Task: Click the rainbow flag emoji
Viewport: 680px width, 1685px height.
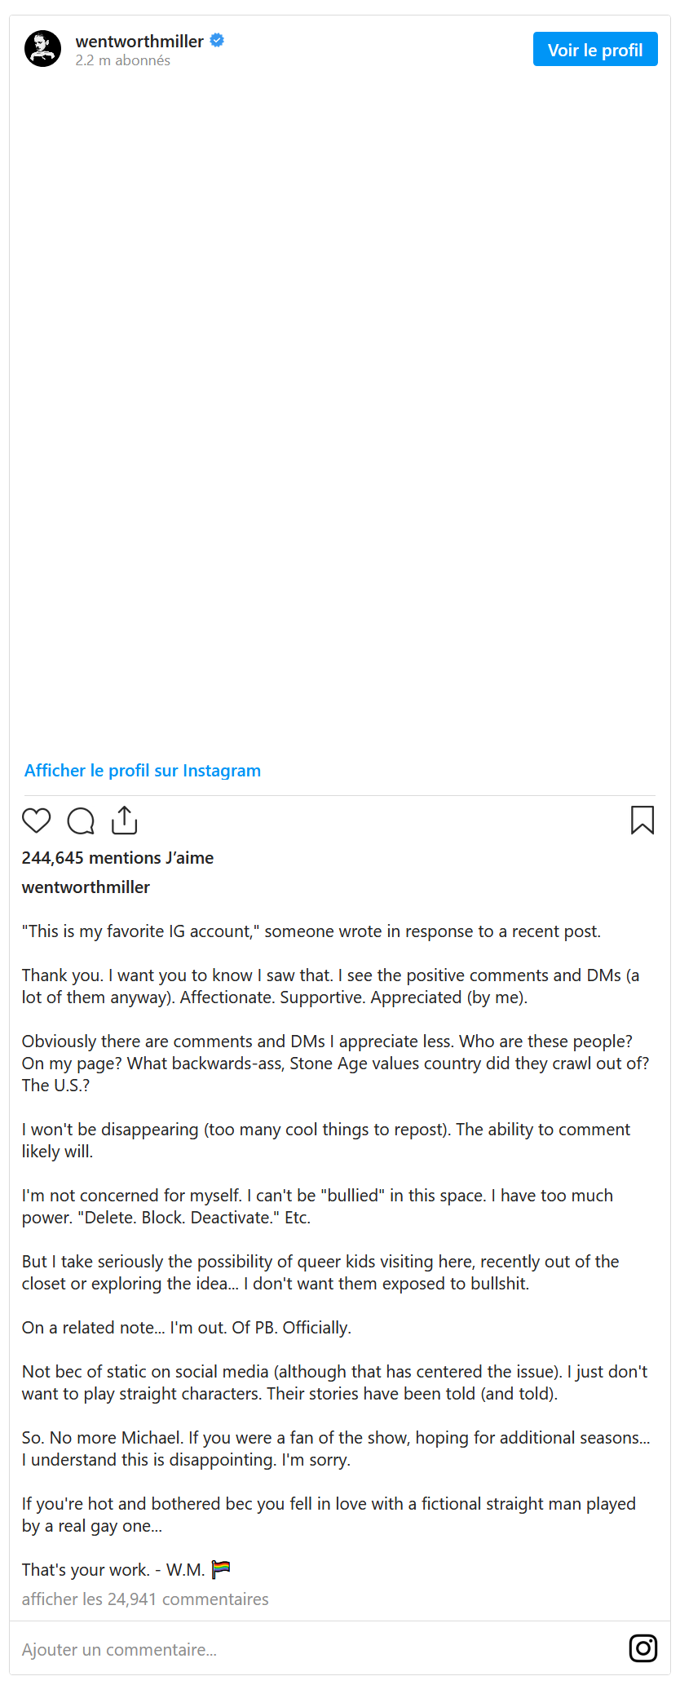Action: pyautogui.click(x=221, y=1568)
